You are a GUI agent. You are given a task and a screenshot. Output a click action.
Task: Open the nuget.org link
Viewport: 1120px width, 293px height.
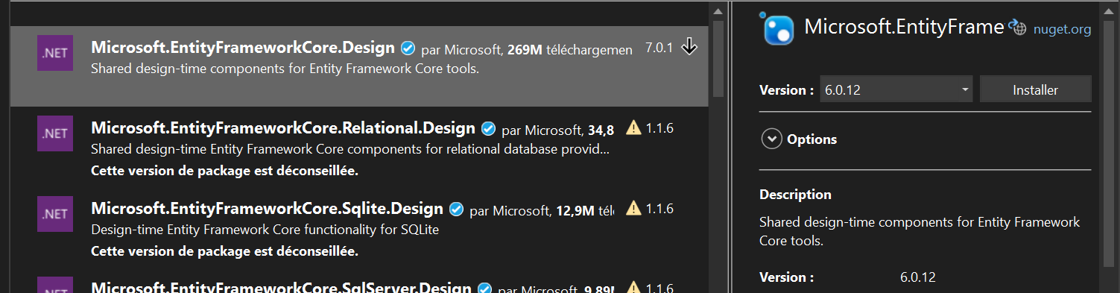(1062, 29)
